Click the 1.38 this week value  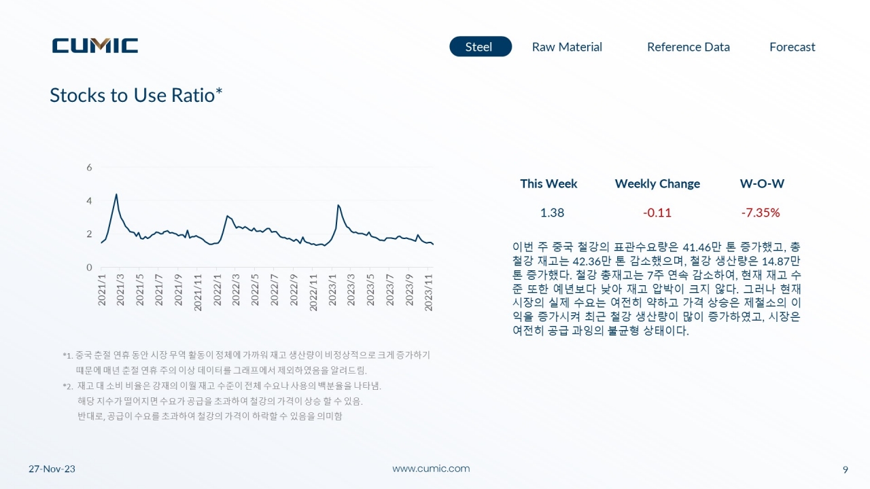pyautogui.click(x=552, y=213)
